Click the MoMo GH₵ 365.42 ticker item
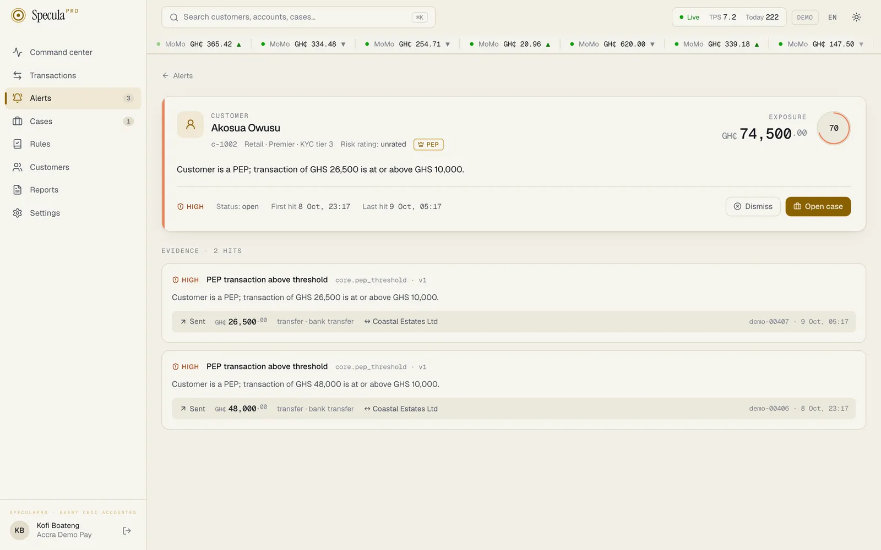 (199, 44)
